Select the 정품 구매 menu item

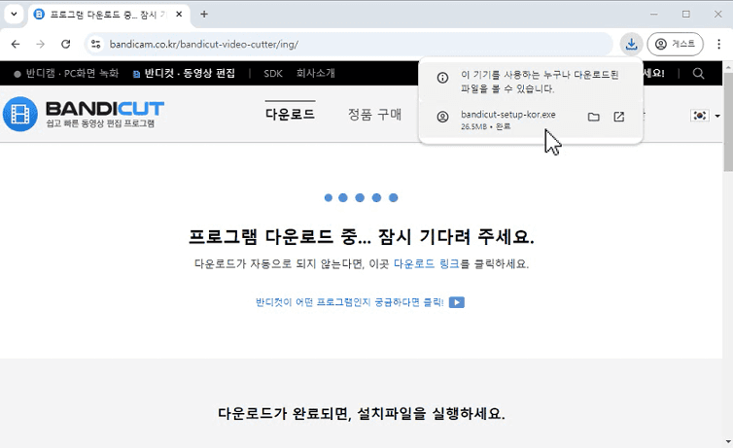point(374,114)
